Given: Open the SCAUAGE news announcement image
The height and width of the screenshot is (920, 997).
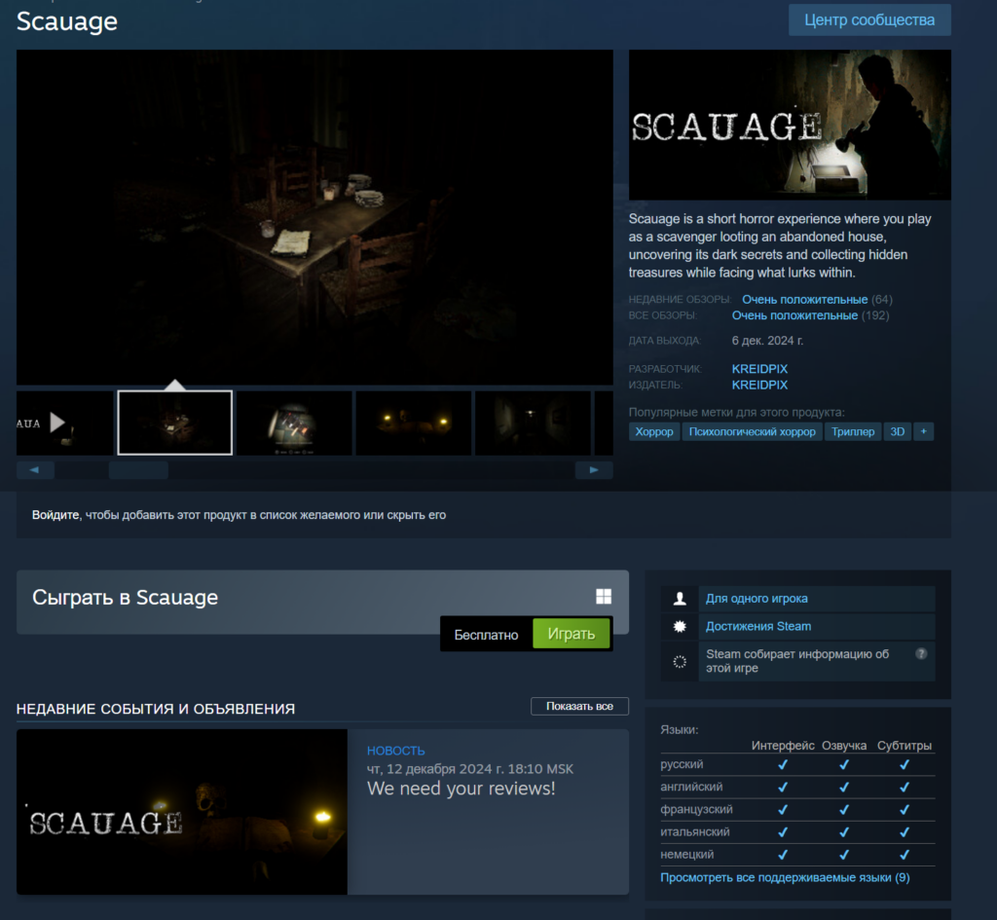Looking at the screenshot, I should (x=182, y=812).
